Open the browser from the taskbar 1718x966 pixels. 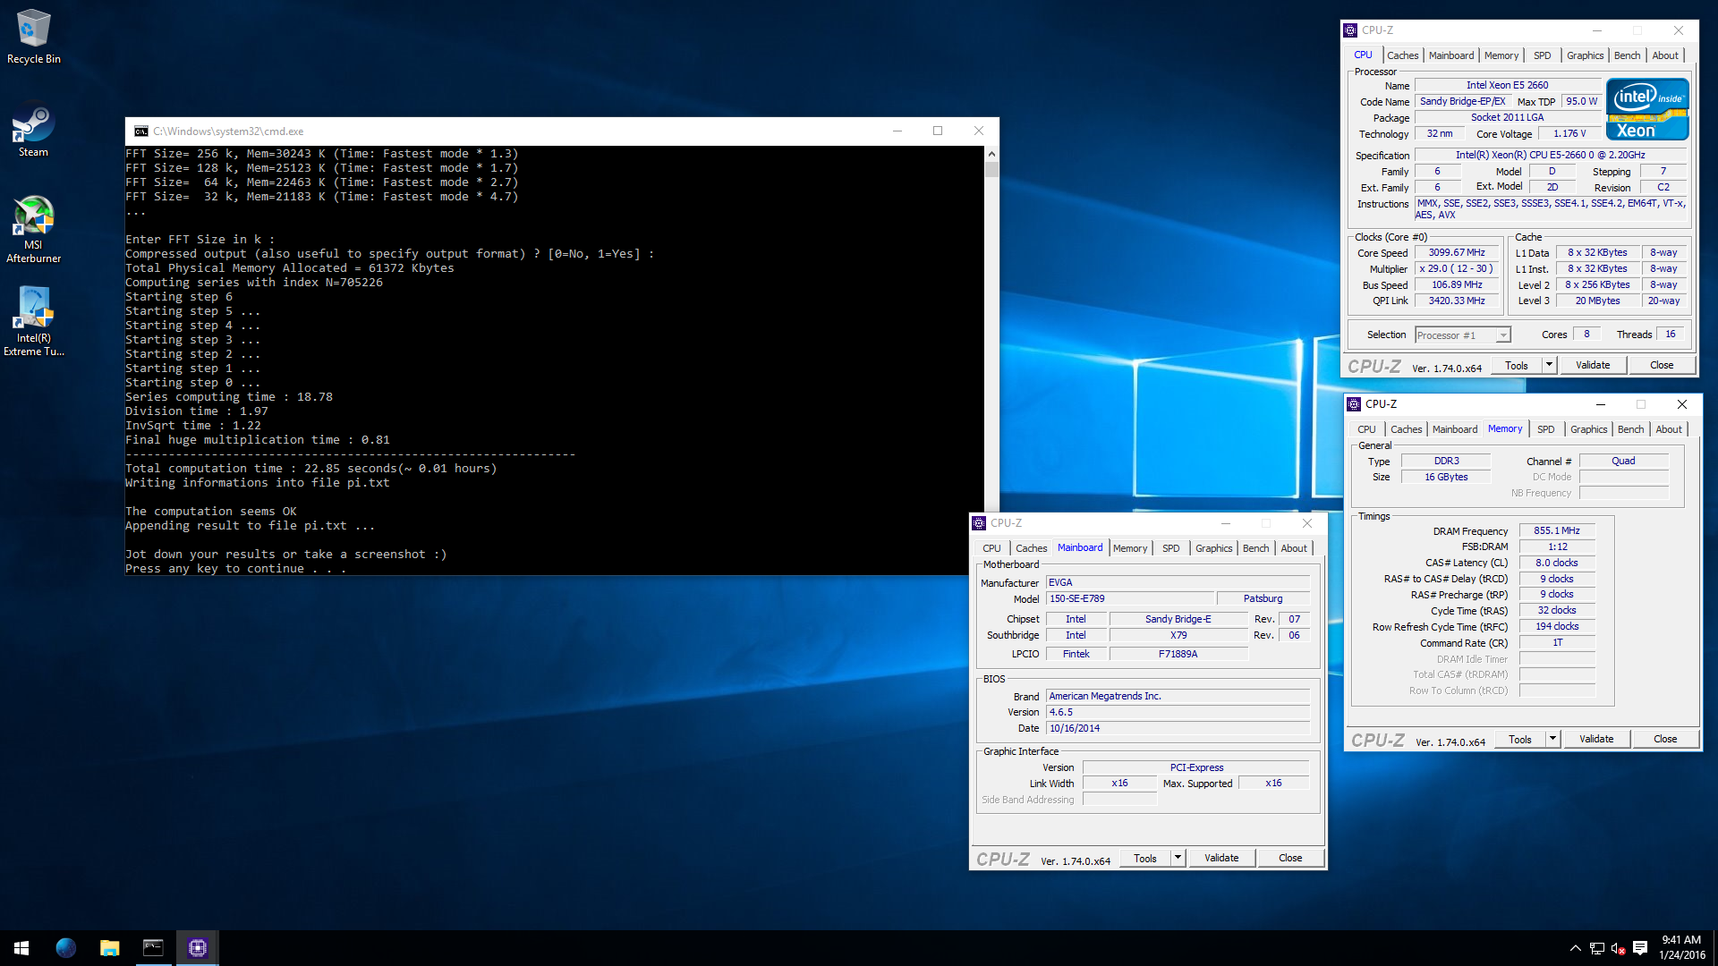pos(66,948)
